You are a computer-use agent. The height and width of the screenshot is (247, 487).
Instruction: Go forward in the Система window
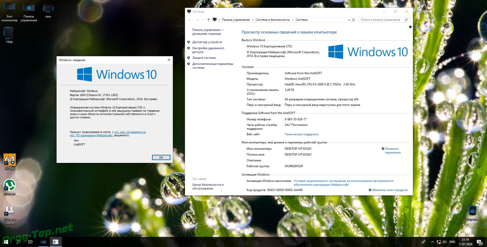tap(197, 20)
